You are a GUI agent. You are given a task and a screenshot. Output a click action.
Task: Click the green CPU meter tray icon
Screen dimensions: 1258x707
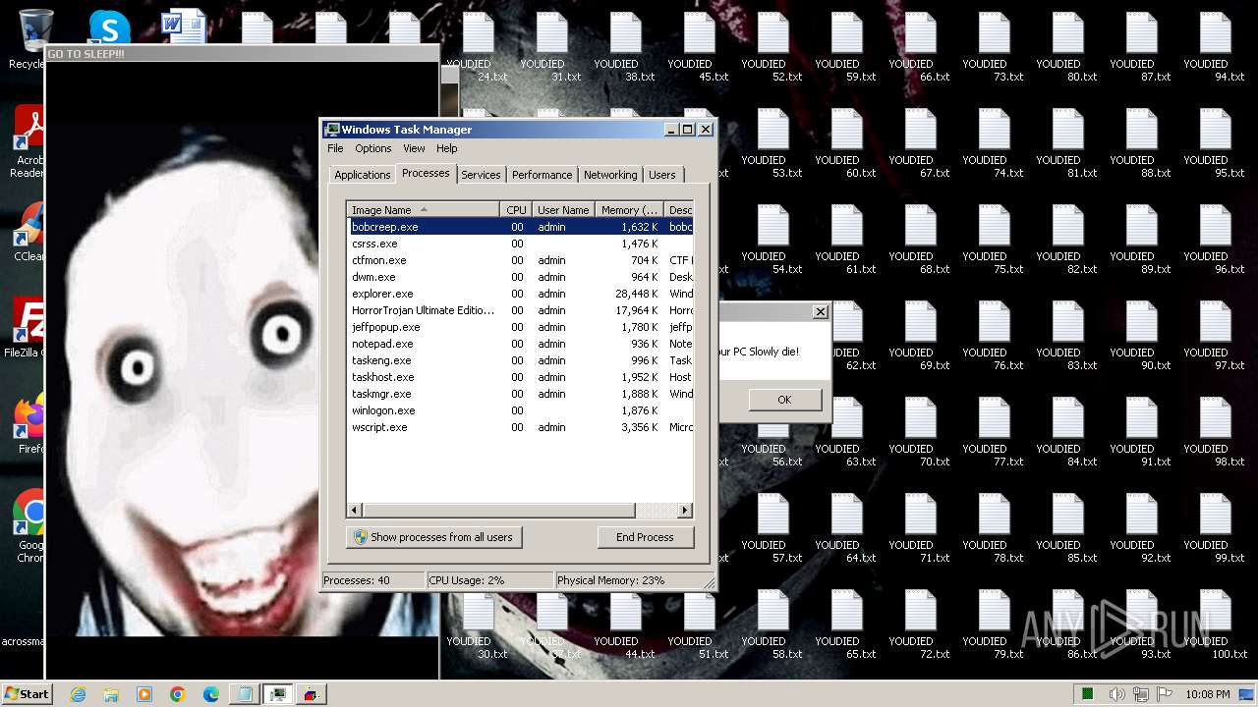coord(1088,694)
